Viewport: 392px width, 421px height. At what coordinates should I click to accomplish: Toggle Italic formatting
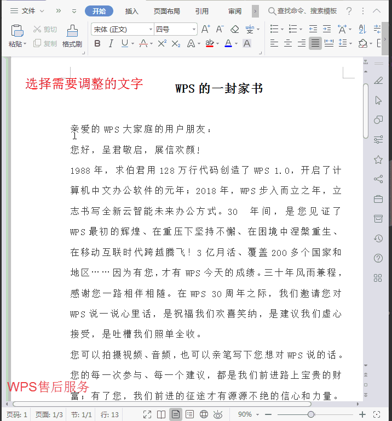(x=111, y=43)
